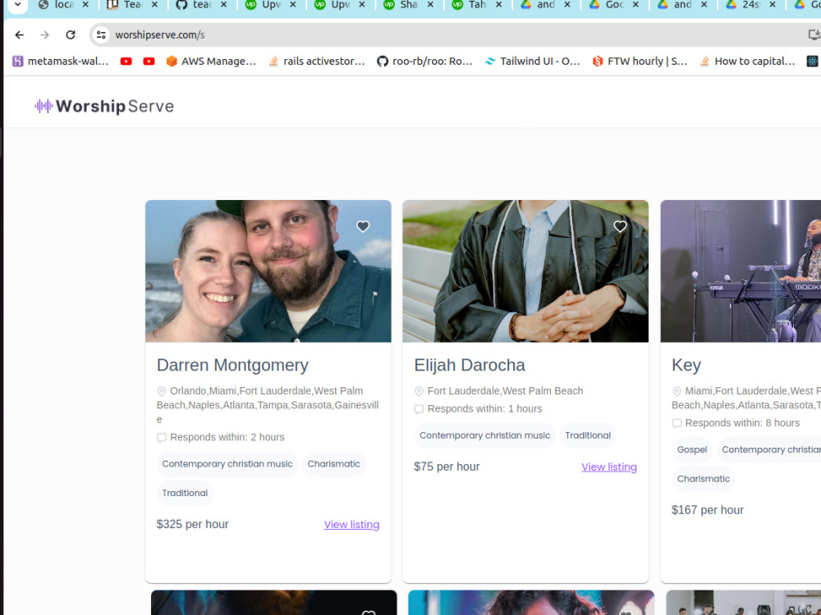Viewport: 821px width, 615px height.
Task: Click the Darren Montgomery name heading
Action: click(x=232, y=365)
